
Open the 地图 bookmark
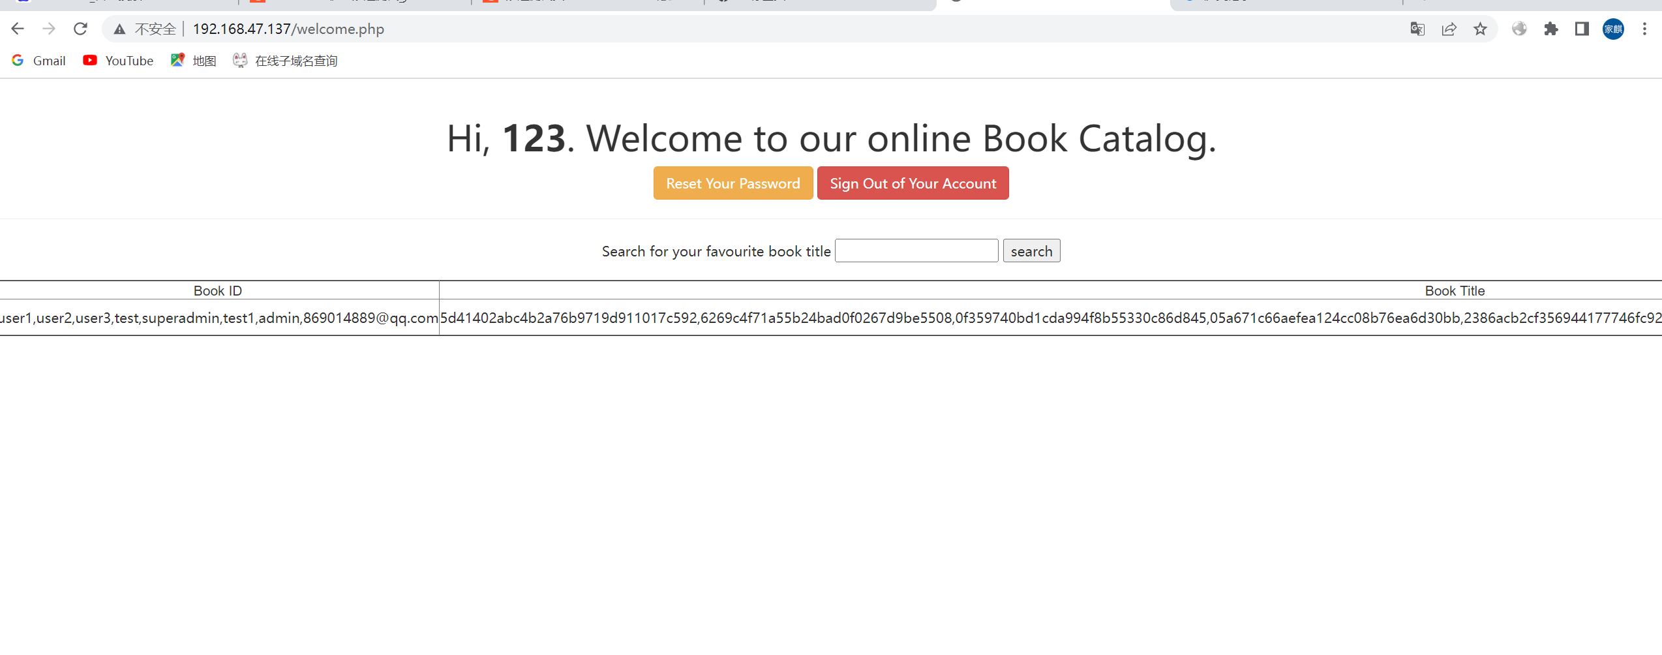click(204, 60)
